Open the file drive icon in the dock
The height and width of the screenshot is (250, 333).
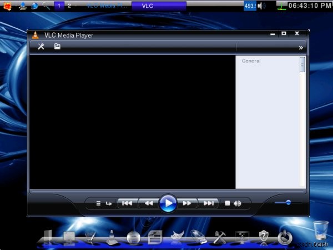pyautogui.click(x=48, y=237)
